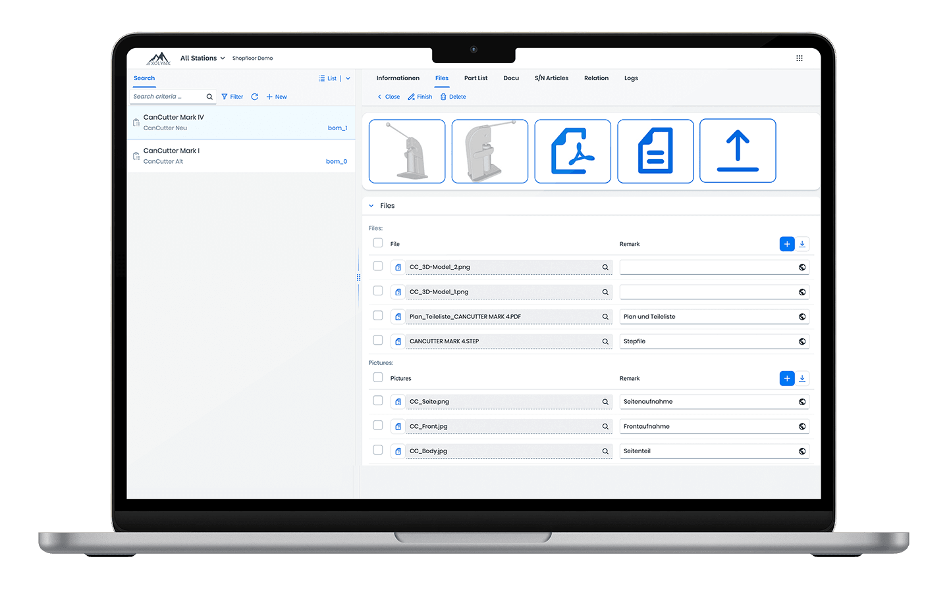Open the apps grid icon in header
Screen dimensions: 951x590
(799, 58)
